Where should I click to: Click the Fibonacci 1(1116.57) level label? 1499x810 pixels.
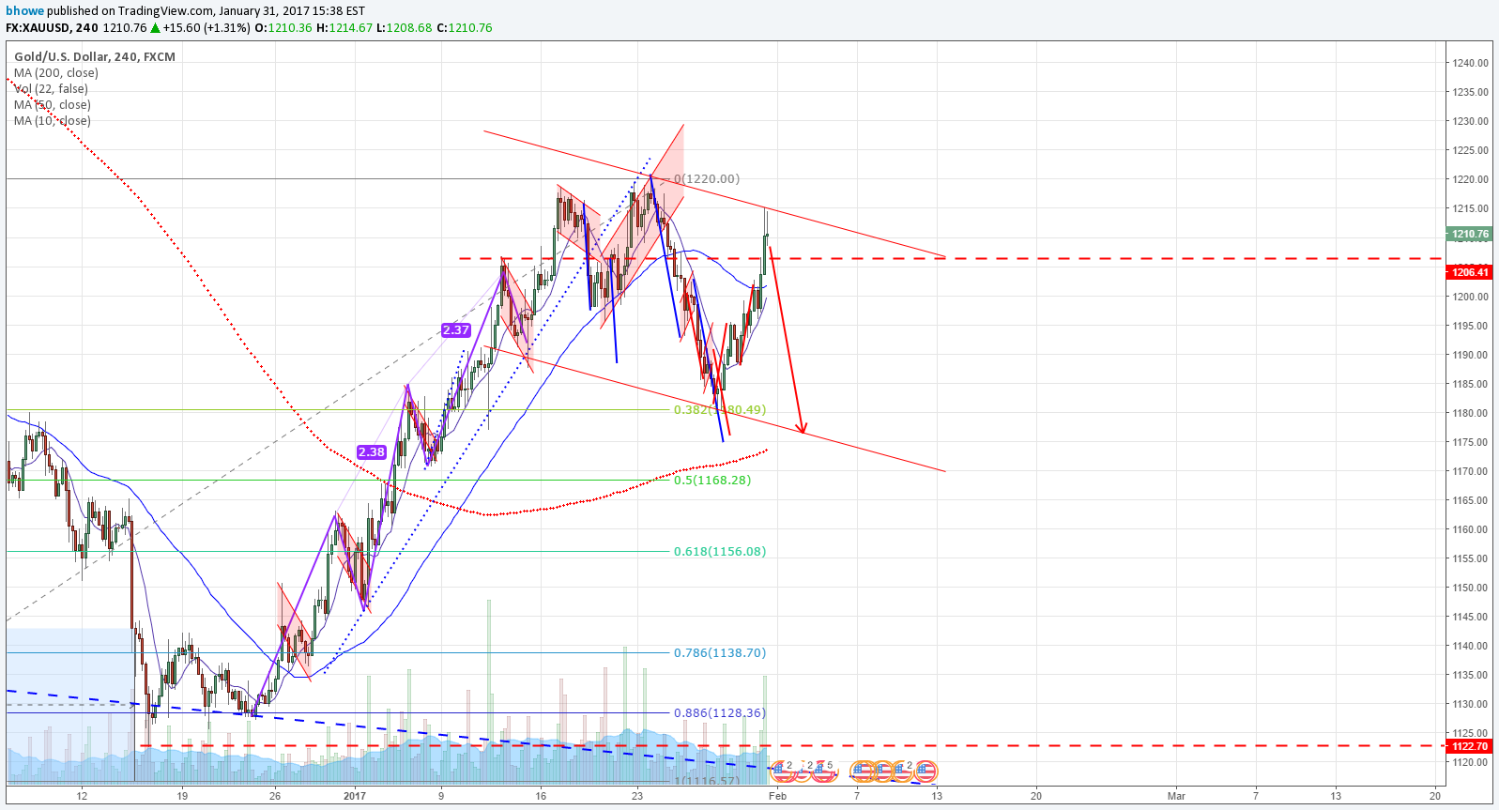(x=707, y=781)
